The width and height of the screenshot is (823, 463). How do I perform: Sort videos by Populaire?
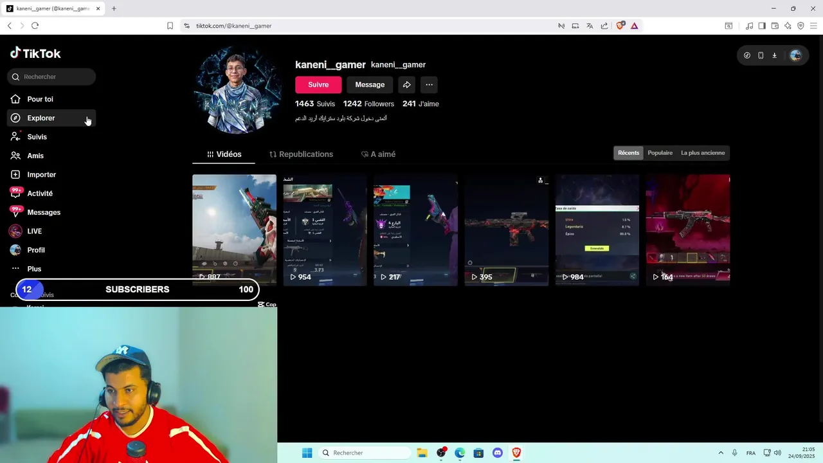(660, 153)
